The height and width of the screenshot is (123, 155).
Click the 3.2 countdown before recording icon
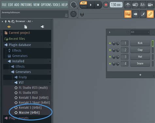click(x=143, y=5)
